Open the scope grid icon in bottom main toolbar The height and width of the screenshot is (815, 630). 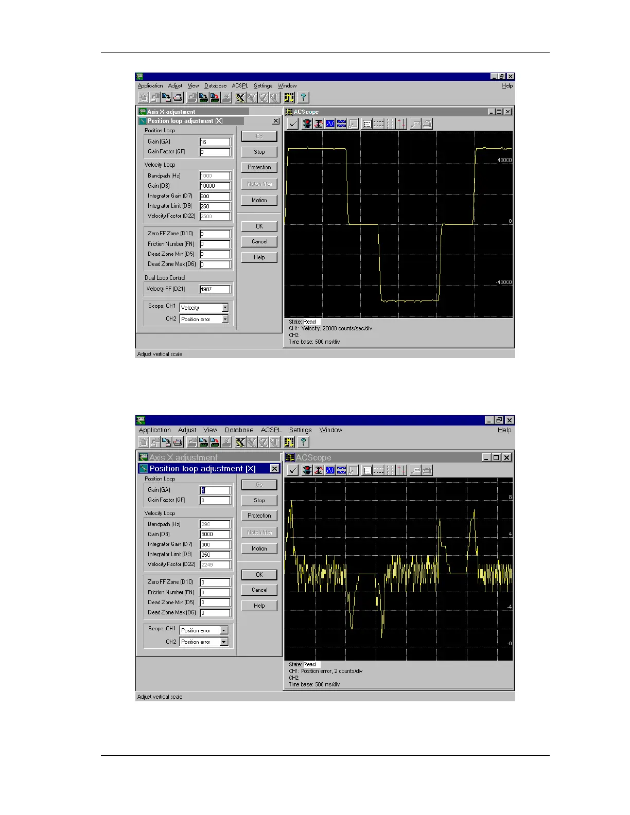[x=289, y=442]
